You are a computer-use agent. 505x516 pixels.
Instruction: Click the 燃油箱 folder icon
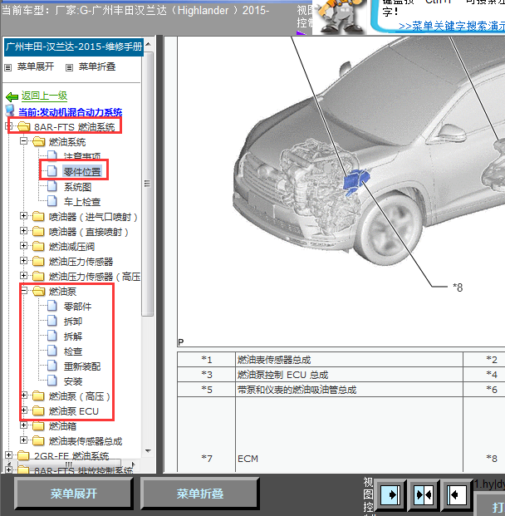pos(38,425)
